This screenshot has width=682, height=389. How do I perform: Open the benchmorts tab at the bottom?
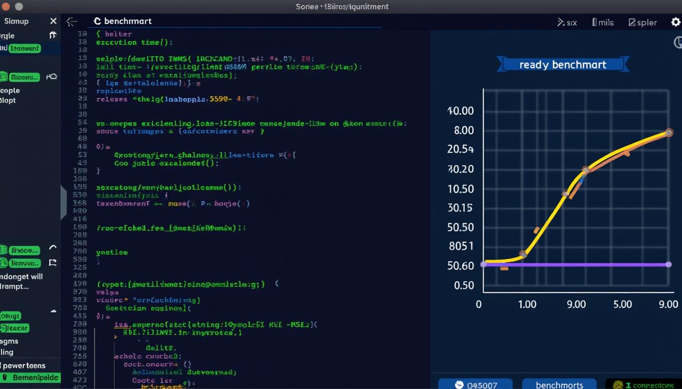point(559,384)
